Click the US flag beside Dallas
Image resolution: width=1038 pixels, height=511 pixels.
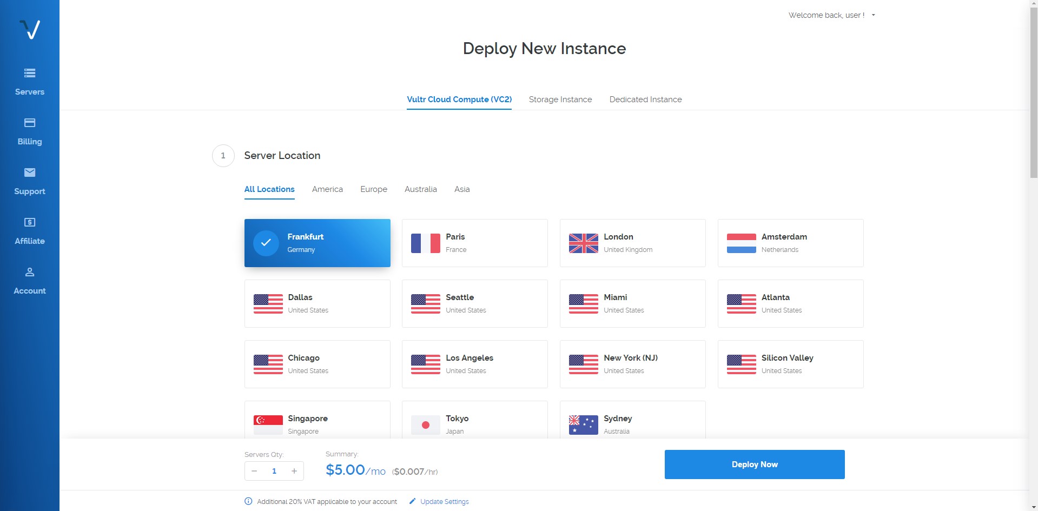[x=268, y=304]
